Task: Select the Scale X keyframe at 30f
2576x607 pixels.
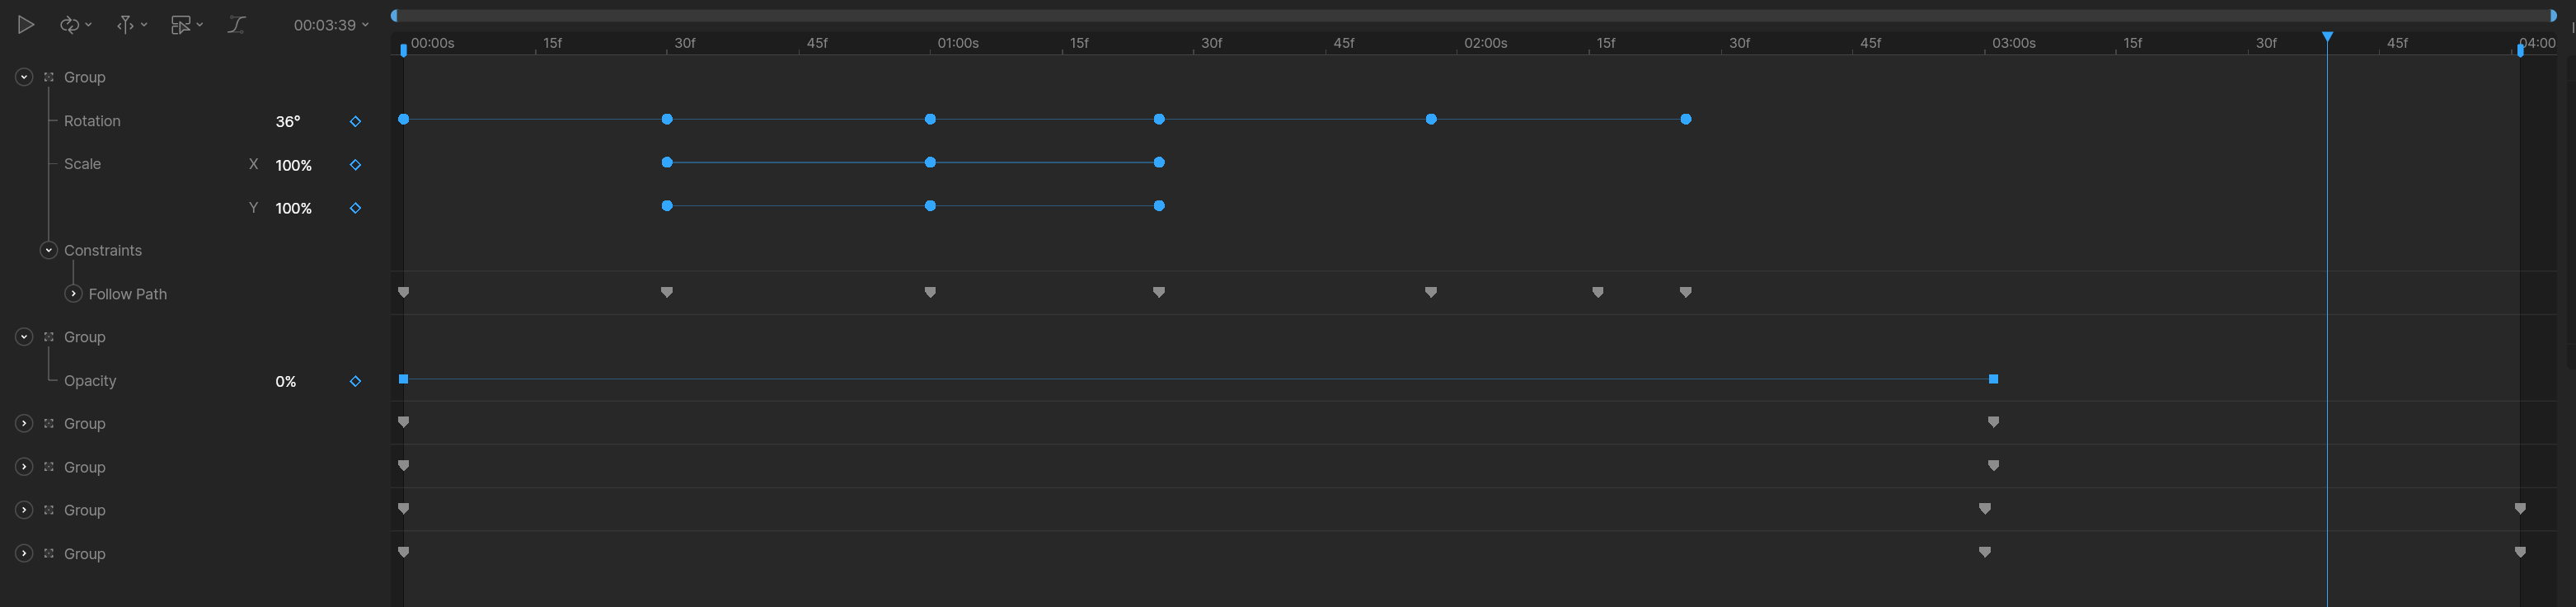Action: click(x=667, y=162)
